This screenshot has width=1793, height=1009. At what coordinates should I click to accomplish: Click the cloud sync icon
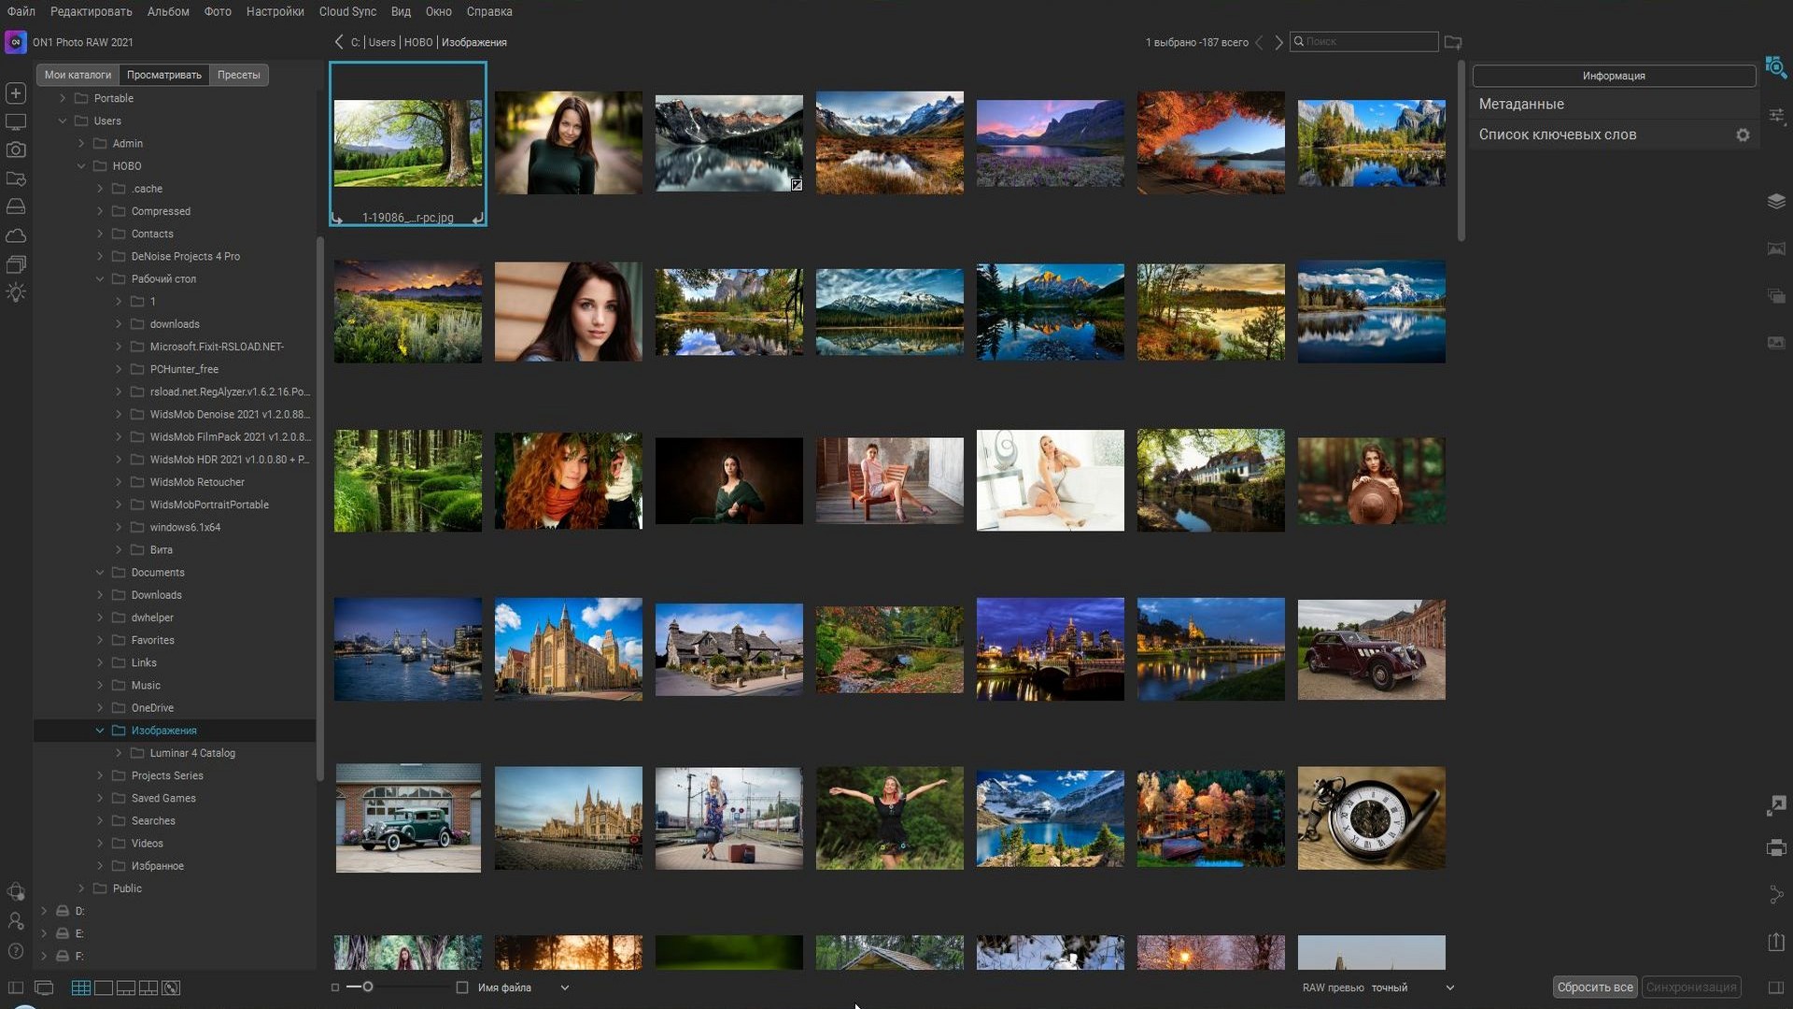click(15, 236)
